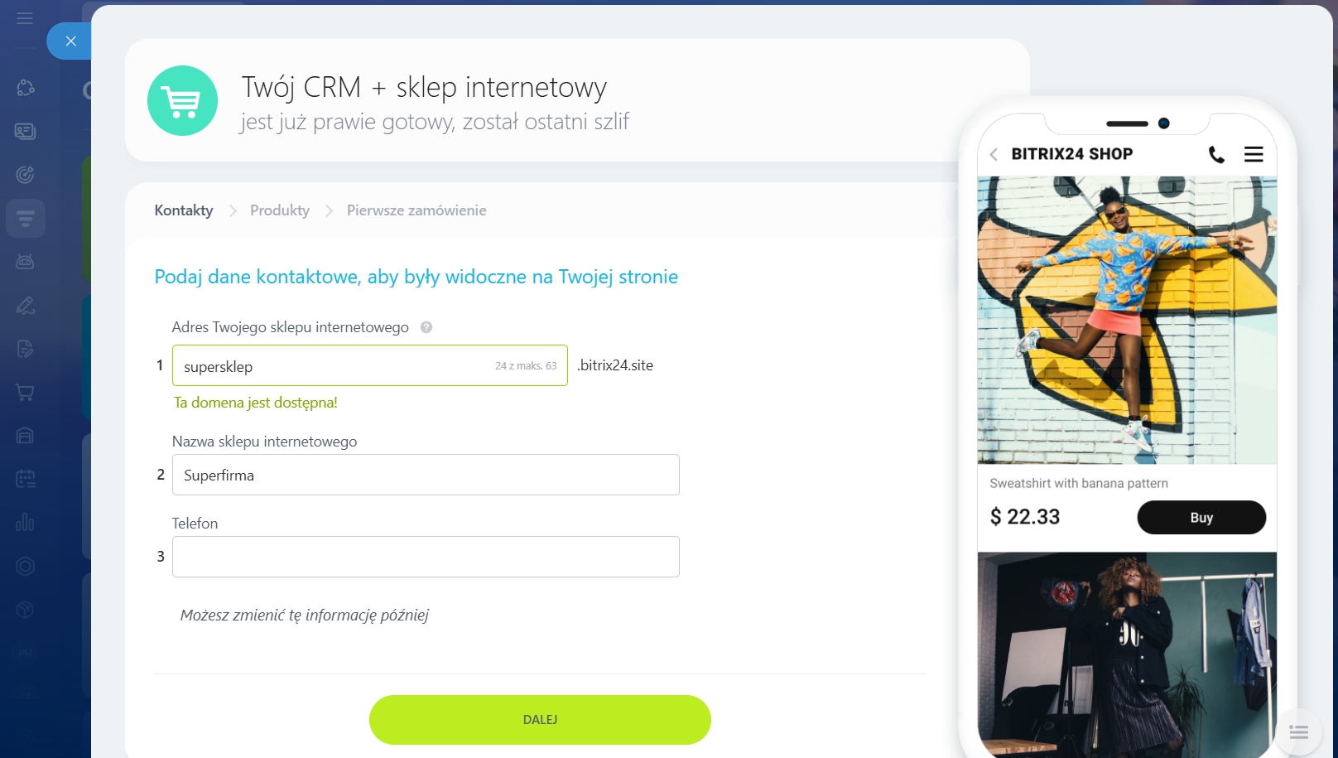This screenshot has width=1338, height=758.
Task: Click back chevron in shop preview header
Action: [x=994, y=154]
